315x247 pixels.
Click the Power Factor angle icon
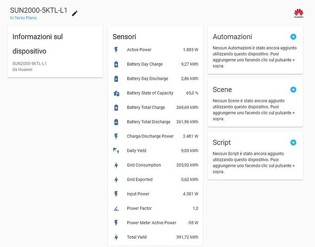[116, 208]
